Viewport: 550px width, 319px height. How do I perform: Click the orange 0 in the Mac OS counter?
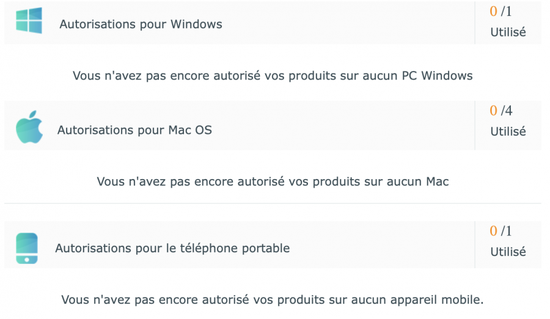494,111
